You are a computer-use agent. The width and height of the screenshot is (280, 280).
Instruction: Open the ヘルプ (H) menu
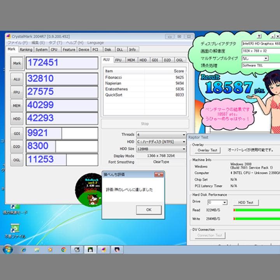[x=75, y=43]
